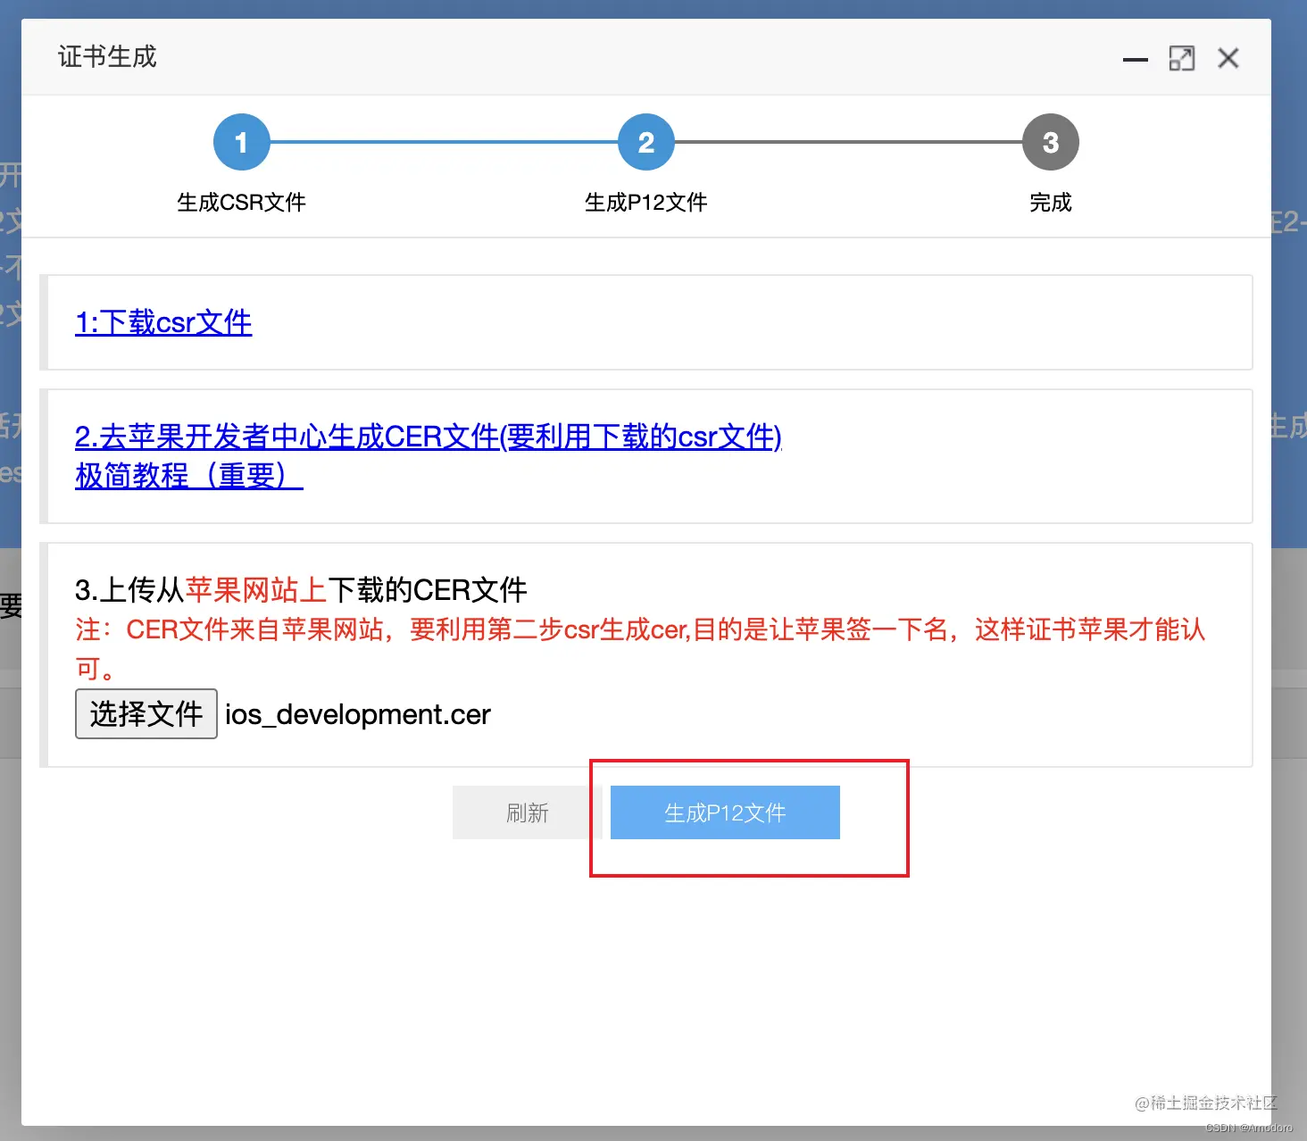Click step 1 circle 生成CSR文件
Viewport: 1307px width, 1141px height.
pos(241,142)
